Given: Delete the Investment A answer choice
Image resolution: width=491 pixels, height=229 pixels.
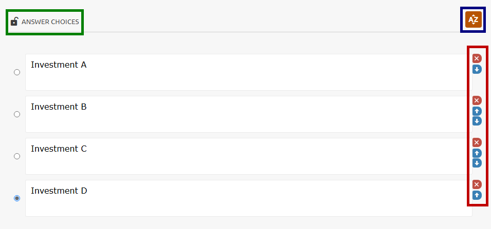Looking at the screenshot, I should click(477, 58).
